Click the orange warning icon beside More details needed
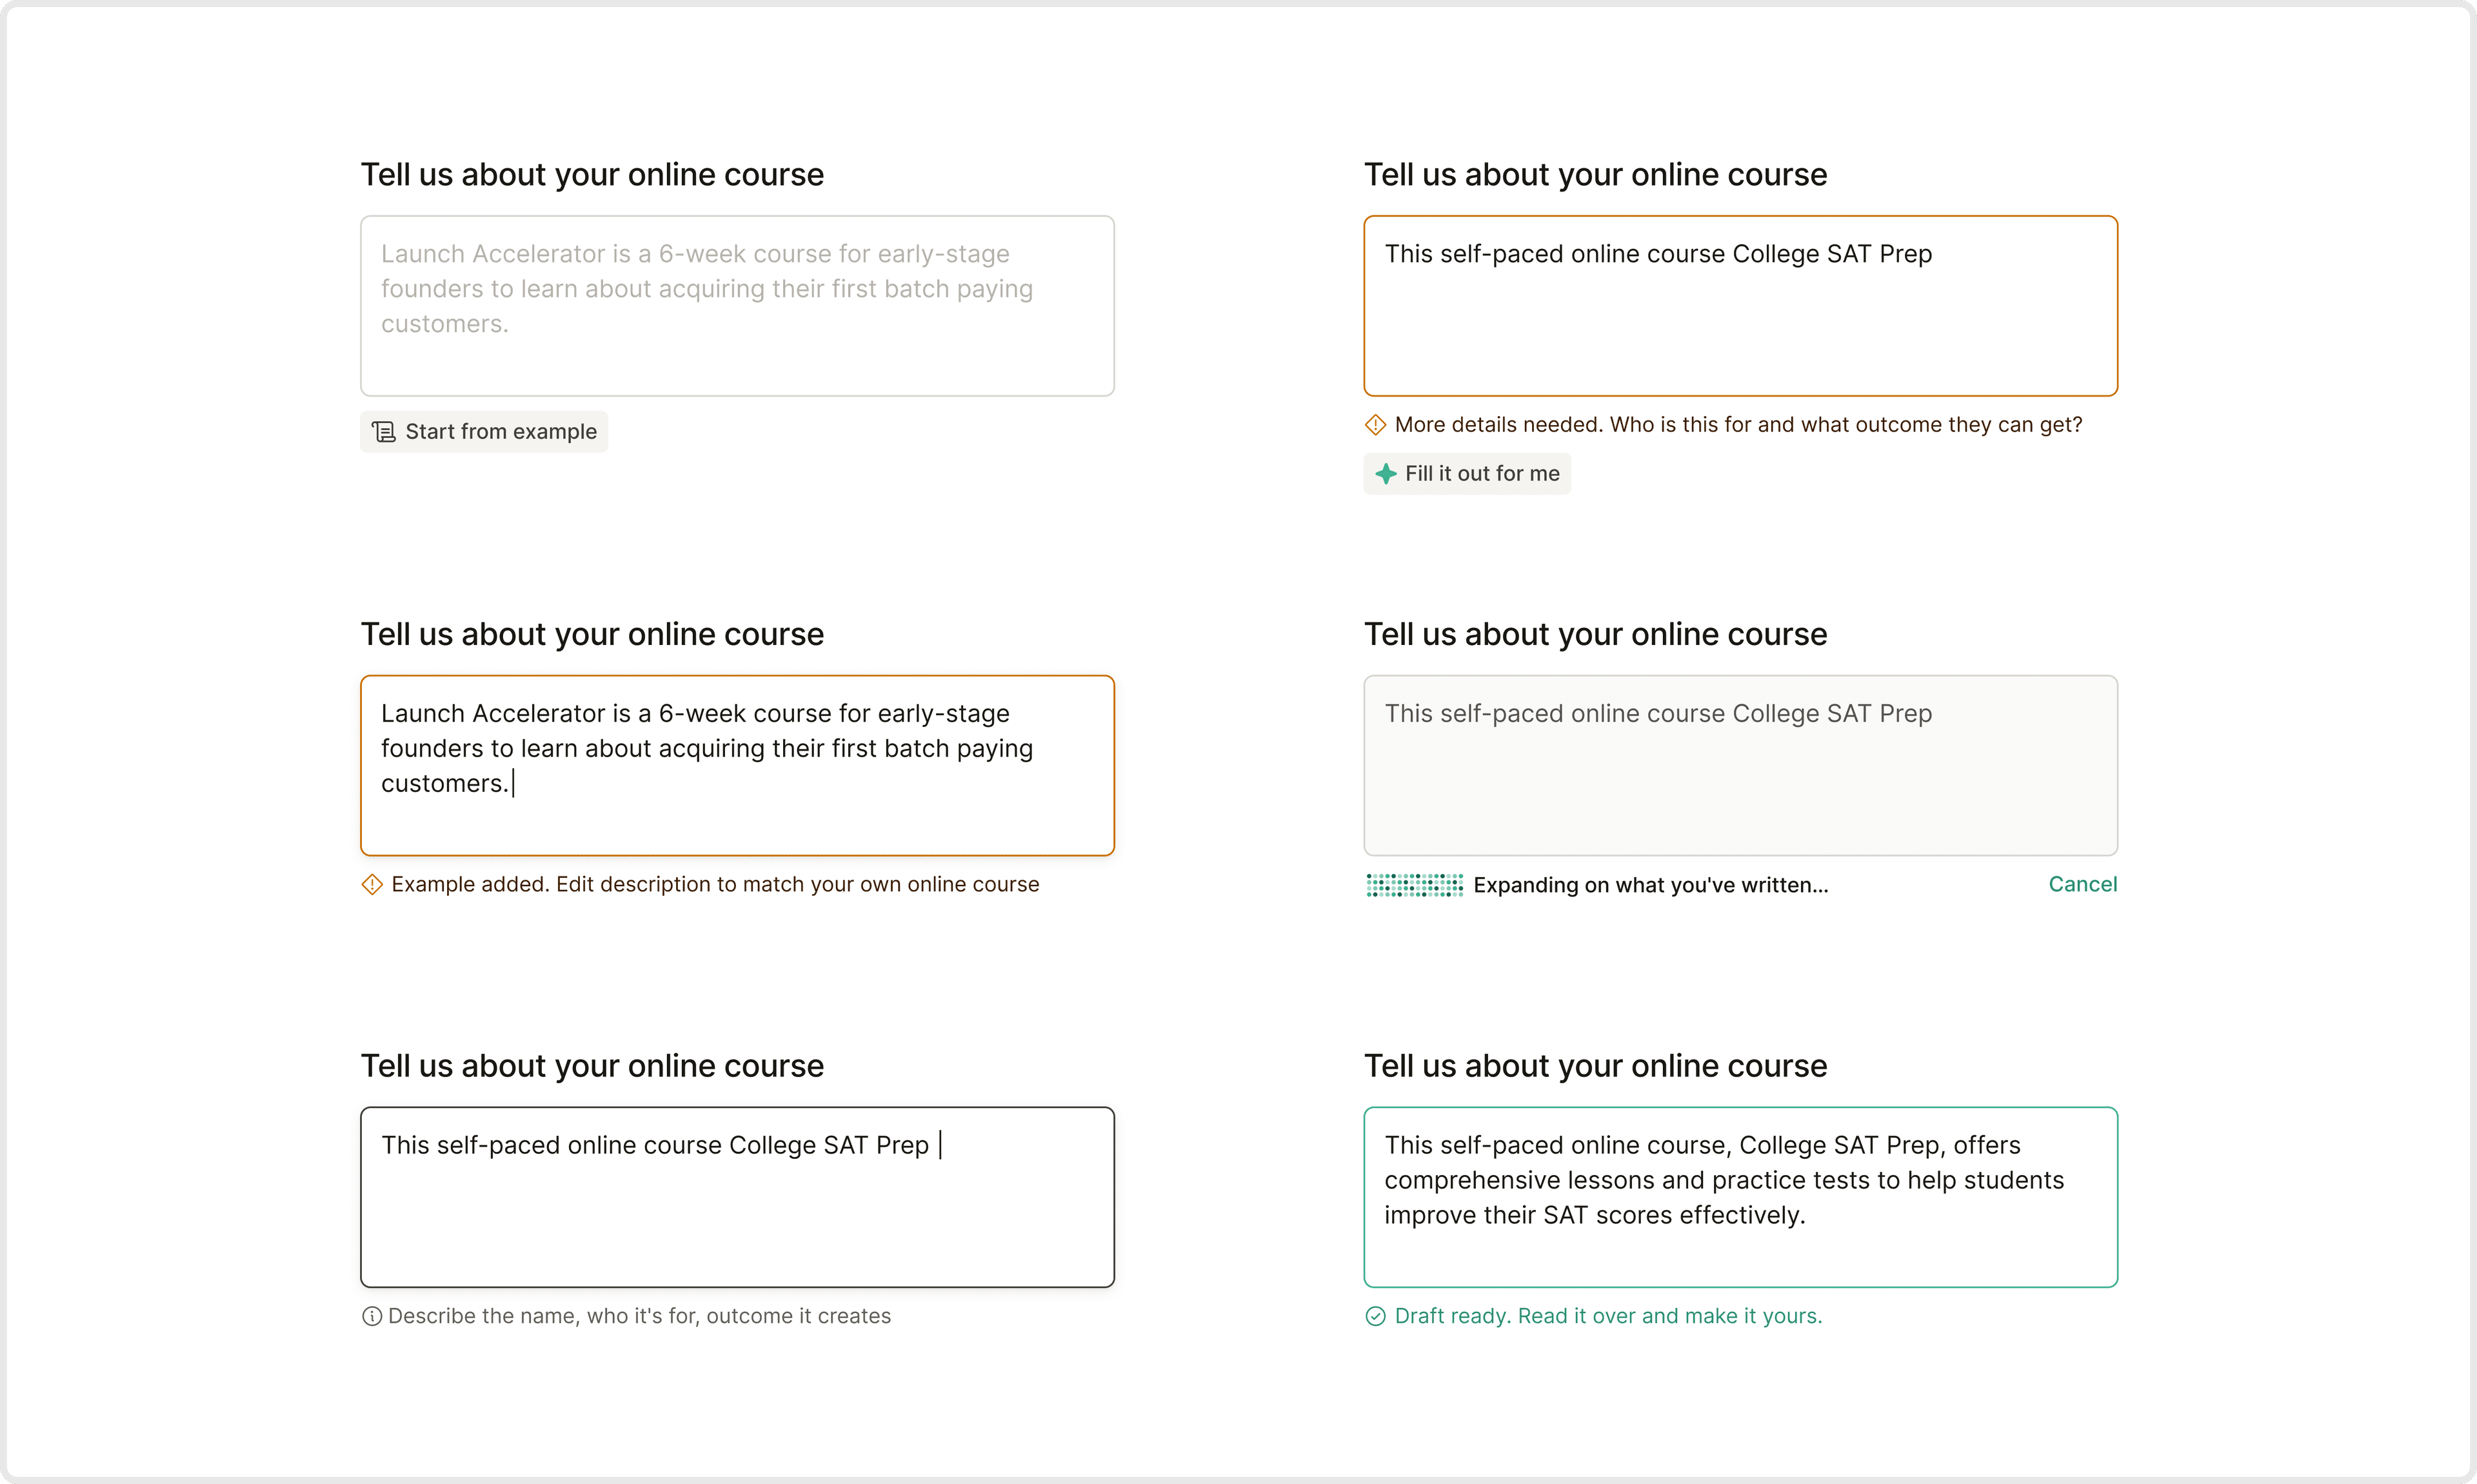Viewport: 2477px width, 1484px height. 1376,425
